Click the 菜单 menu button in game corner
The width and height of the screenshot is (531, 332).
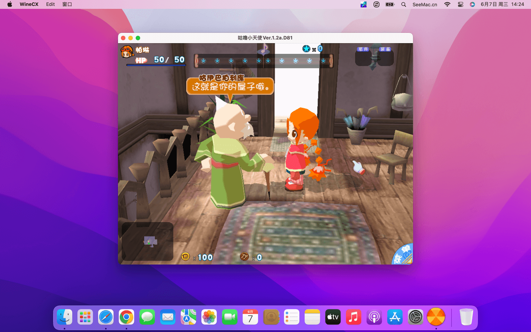pyautogui.click(x=403, y=255)
